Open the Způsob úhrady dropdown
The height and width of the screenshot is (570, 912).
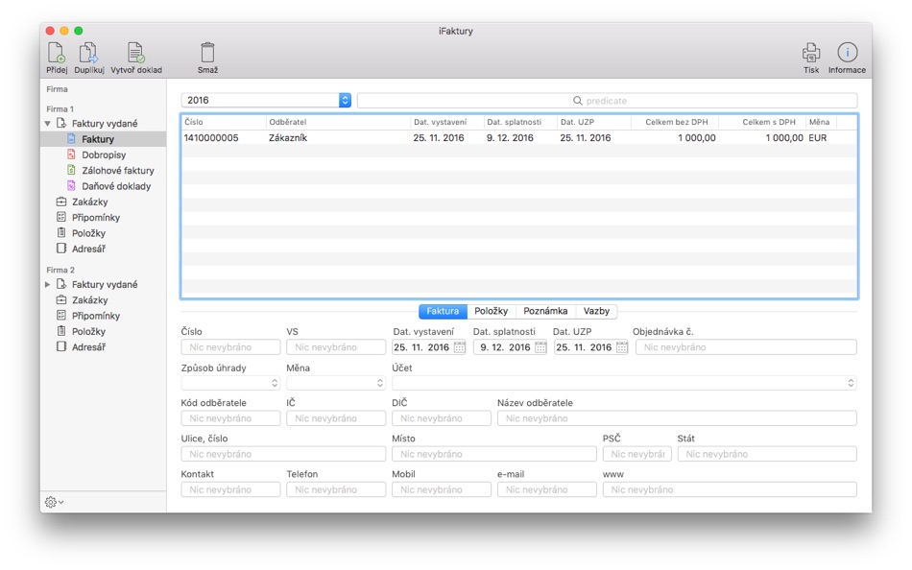coord(230,383)
